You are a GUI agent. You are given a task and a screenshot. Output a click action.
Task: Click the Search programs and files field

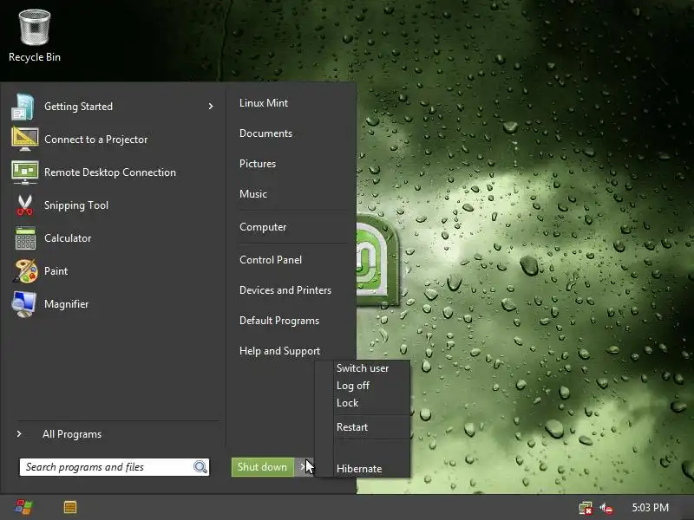pos(115,467)
